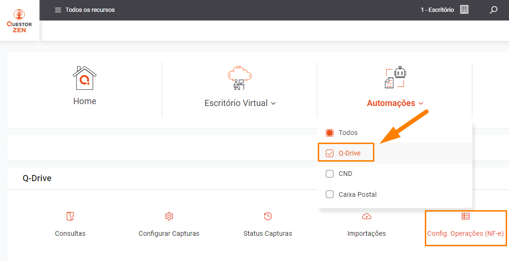Select the Q-Drive menu label
509x261 pixels.
tap(350, 154)
